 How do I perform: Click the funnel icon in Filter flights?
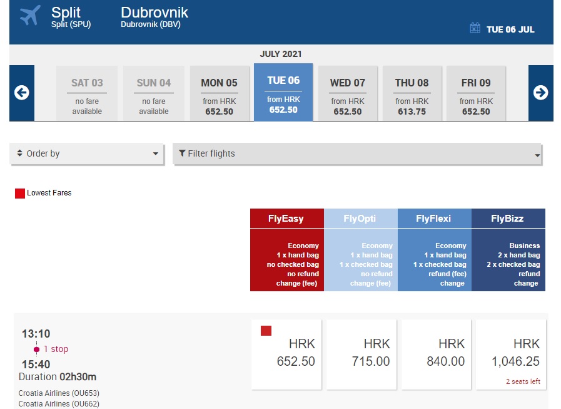point(182,153)
